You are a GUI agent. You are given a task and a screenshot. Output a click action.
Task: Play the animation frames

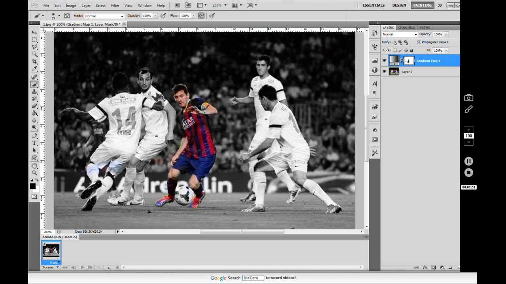click(x=82, y=267)
